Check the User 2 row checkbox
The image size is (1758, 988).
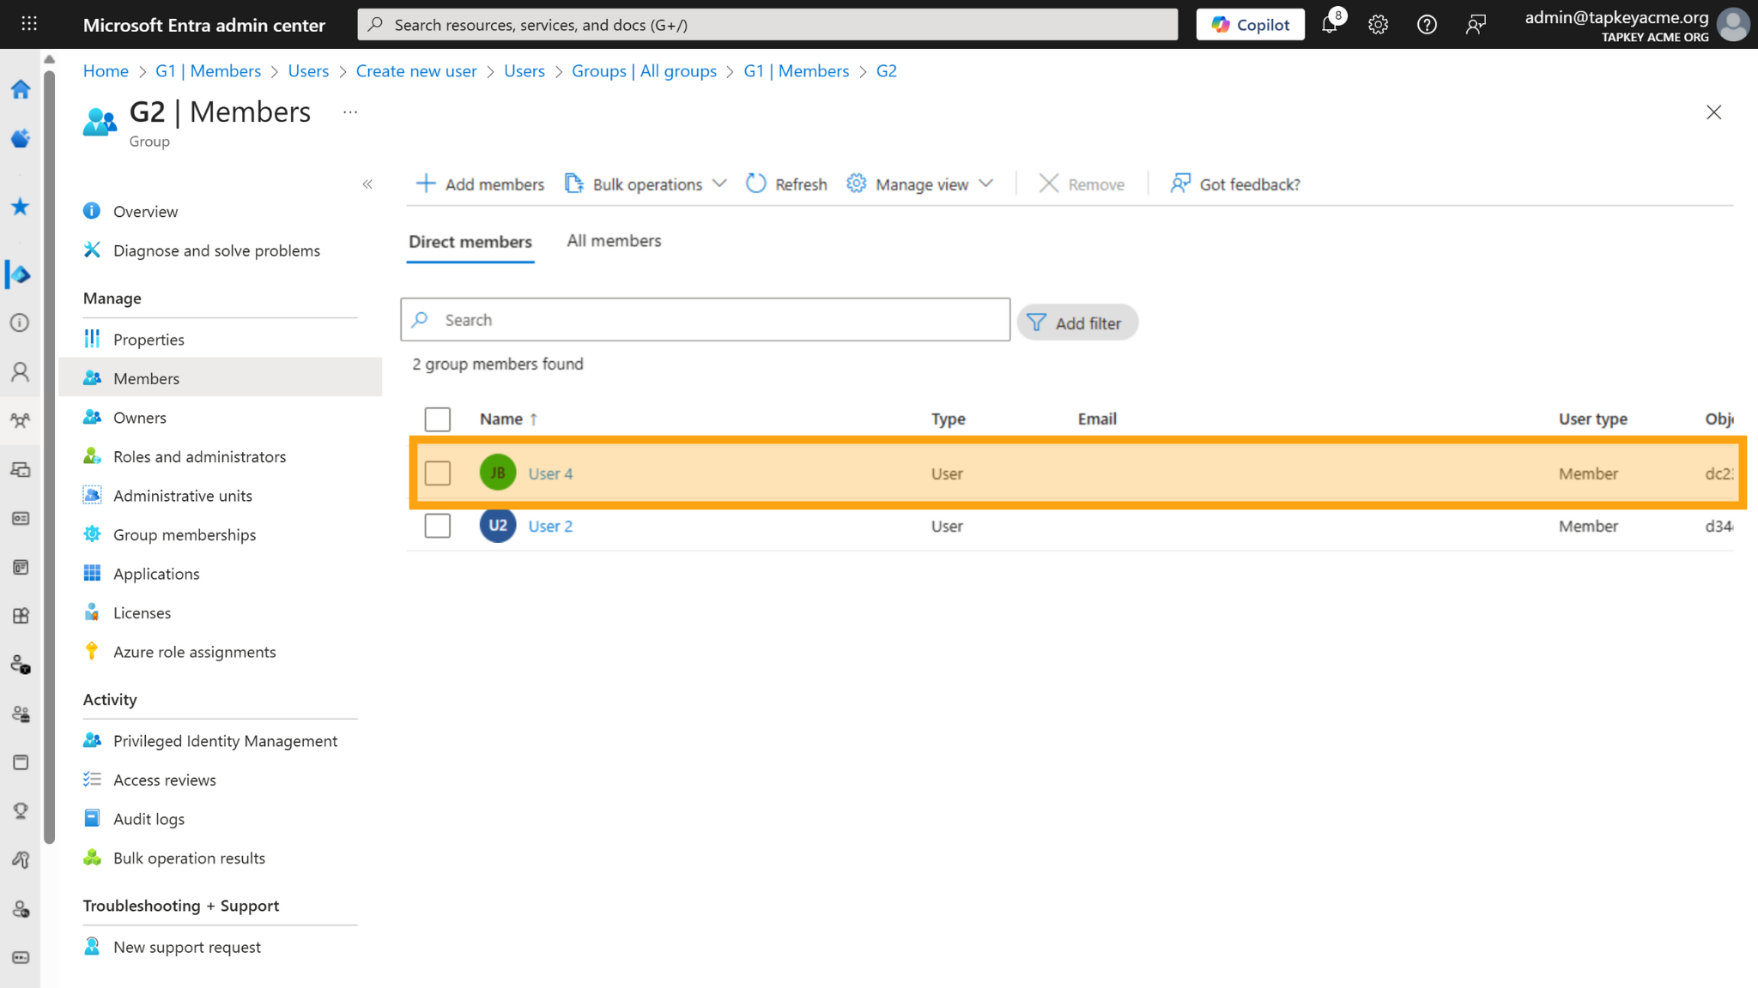(x=438, y=526)
